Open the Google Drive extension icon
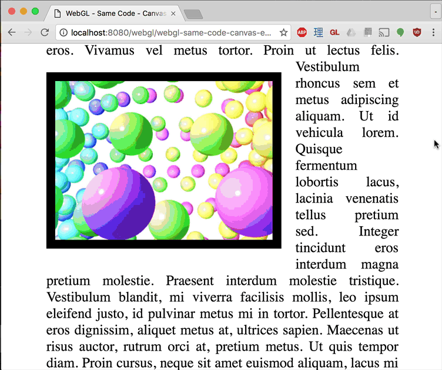 [x=351, y=33]
